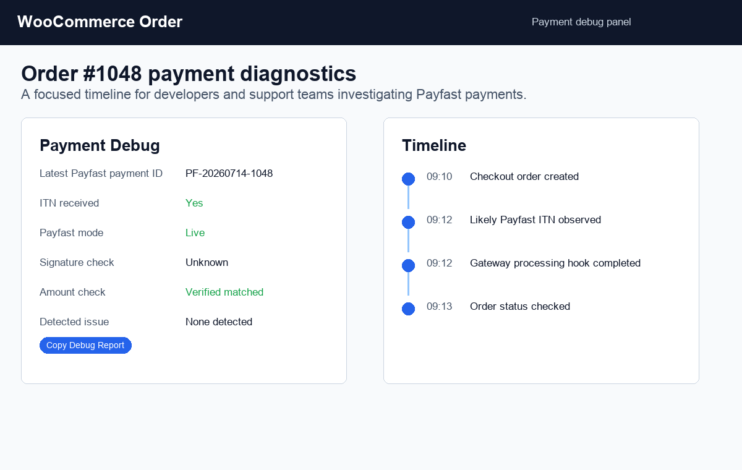The height and width of the screenshot is (470, 742).
Task: Click the WooCommerce Order header title
Action: (100, 22)
